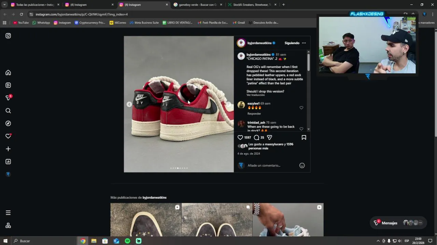
Task: Go to next image in carousel
Action: 228,104
